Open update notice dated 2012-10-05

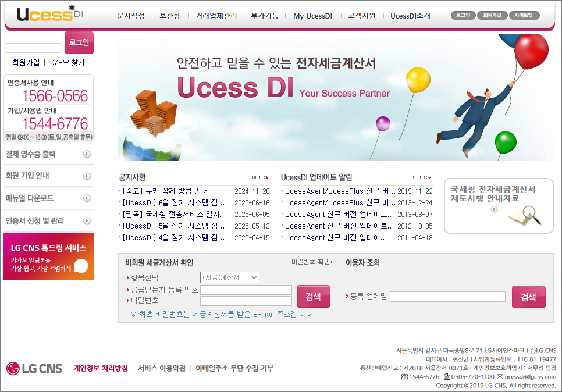point(339,226)
